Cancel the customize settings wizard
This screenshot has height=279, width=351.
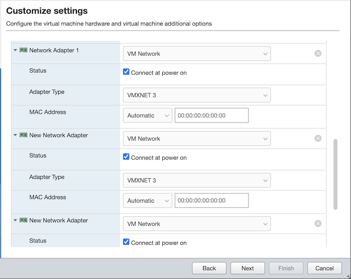324,268
